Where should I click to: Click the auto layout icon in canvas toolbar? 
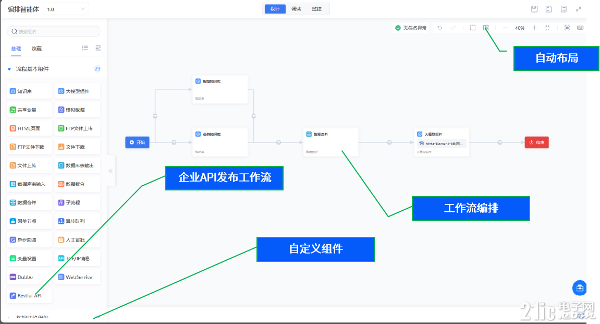coord(486,28)
